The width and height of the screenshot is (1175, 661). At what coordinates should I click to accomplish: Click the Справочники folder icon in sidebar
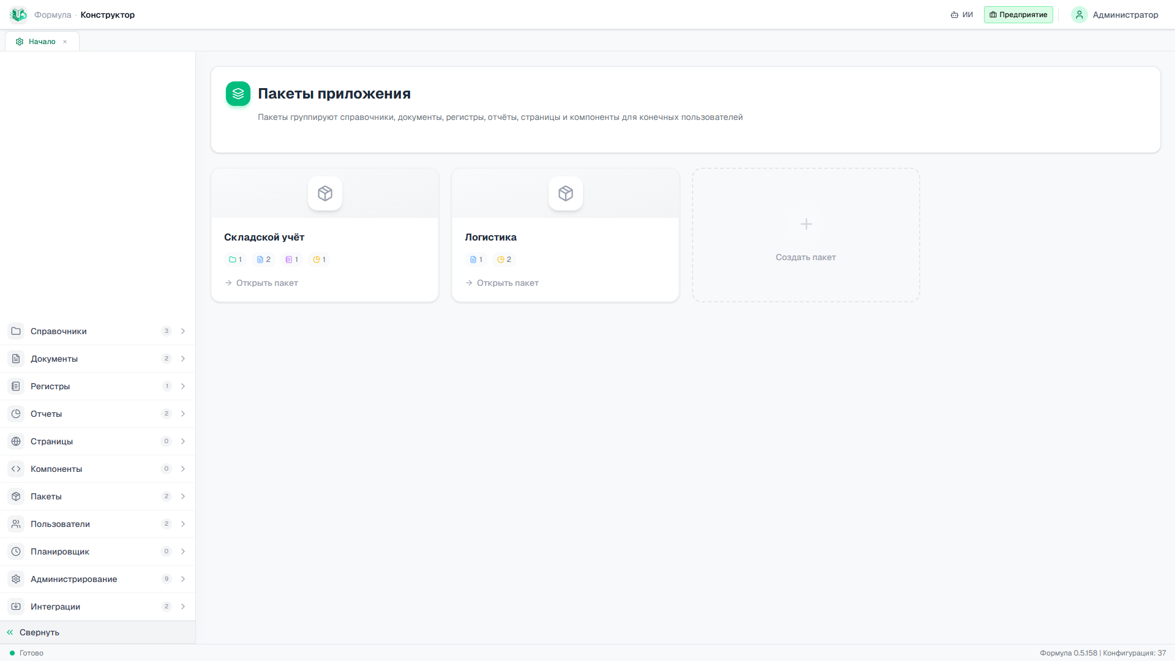pos(16,331)
